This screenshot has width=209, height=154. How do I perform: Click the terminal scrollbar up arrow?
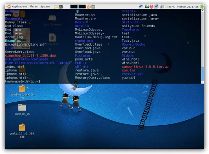pos(203,11)
